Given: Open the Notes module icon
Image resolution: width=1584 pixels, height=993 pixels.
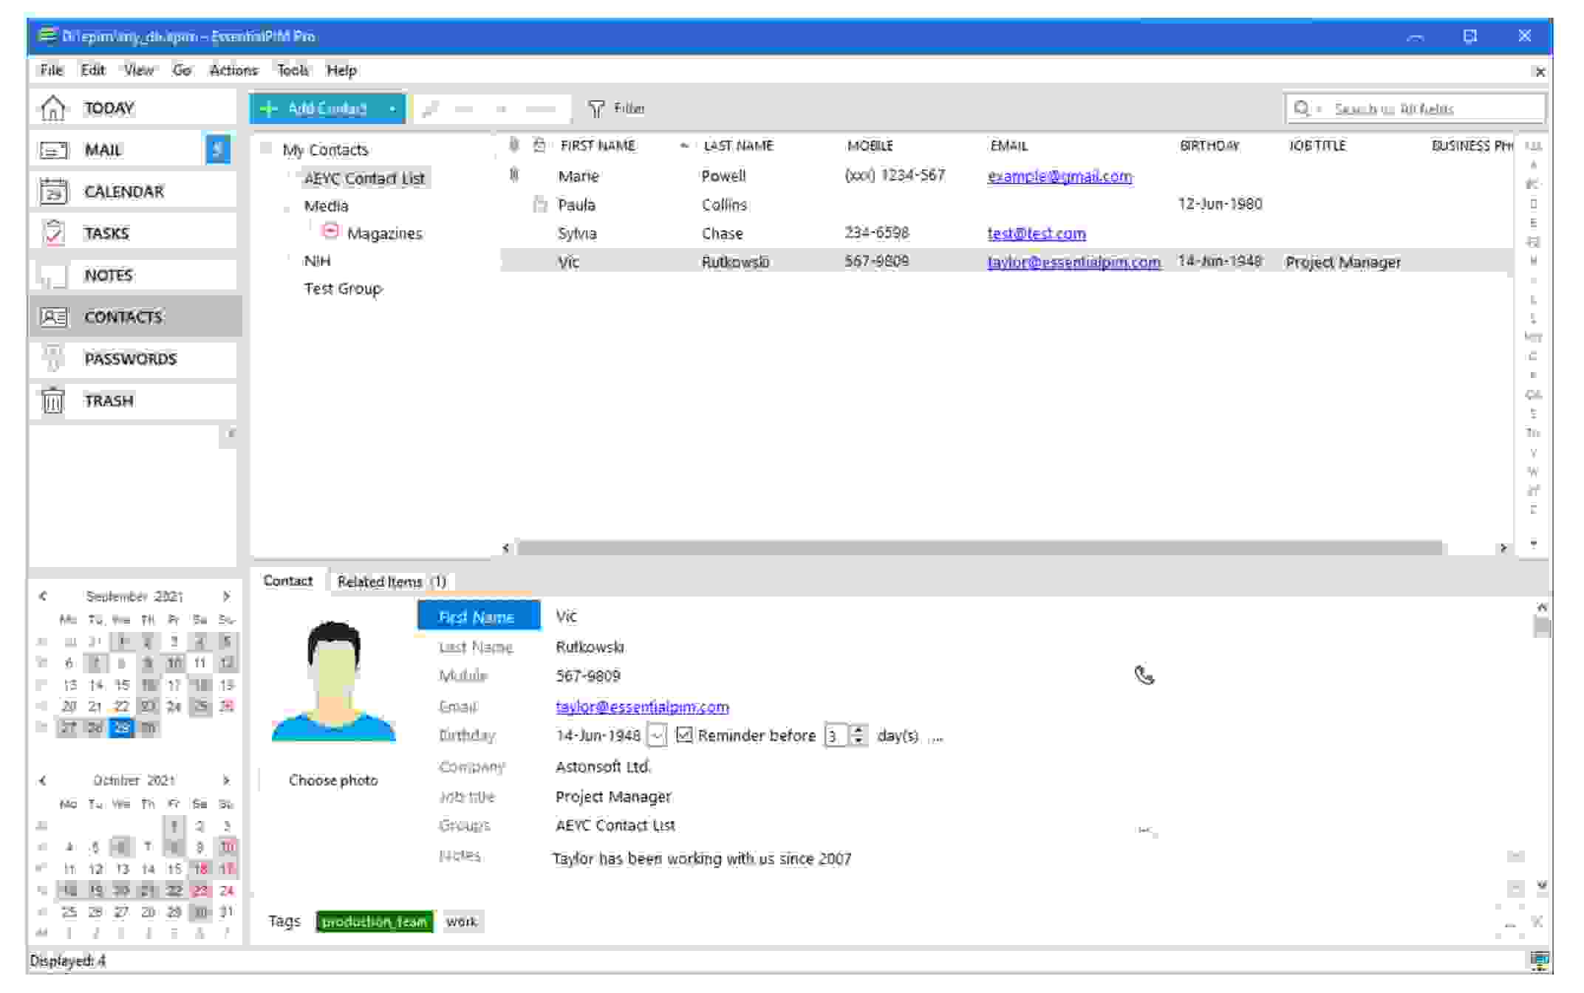Looking at the screenshot, I should pos(53,275).
